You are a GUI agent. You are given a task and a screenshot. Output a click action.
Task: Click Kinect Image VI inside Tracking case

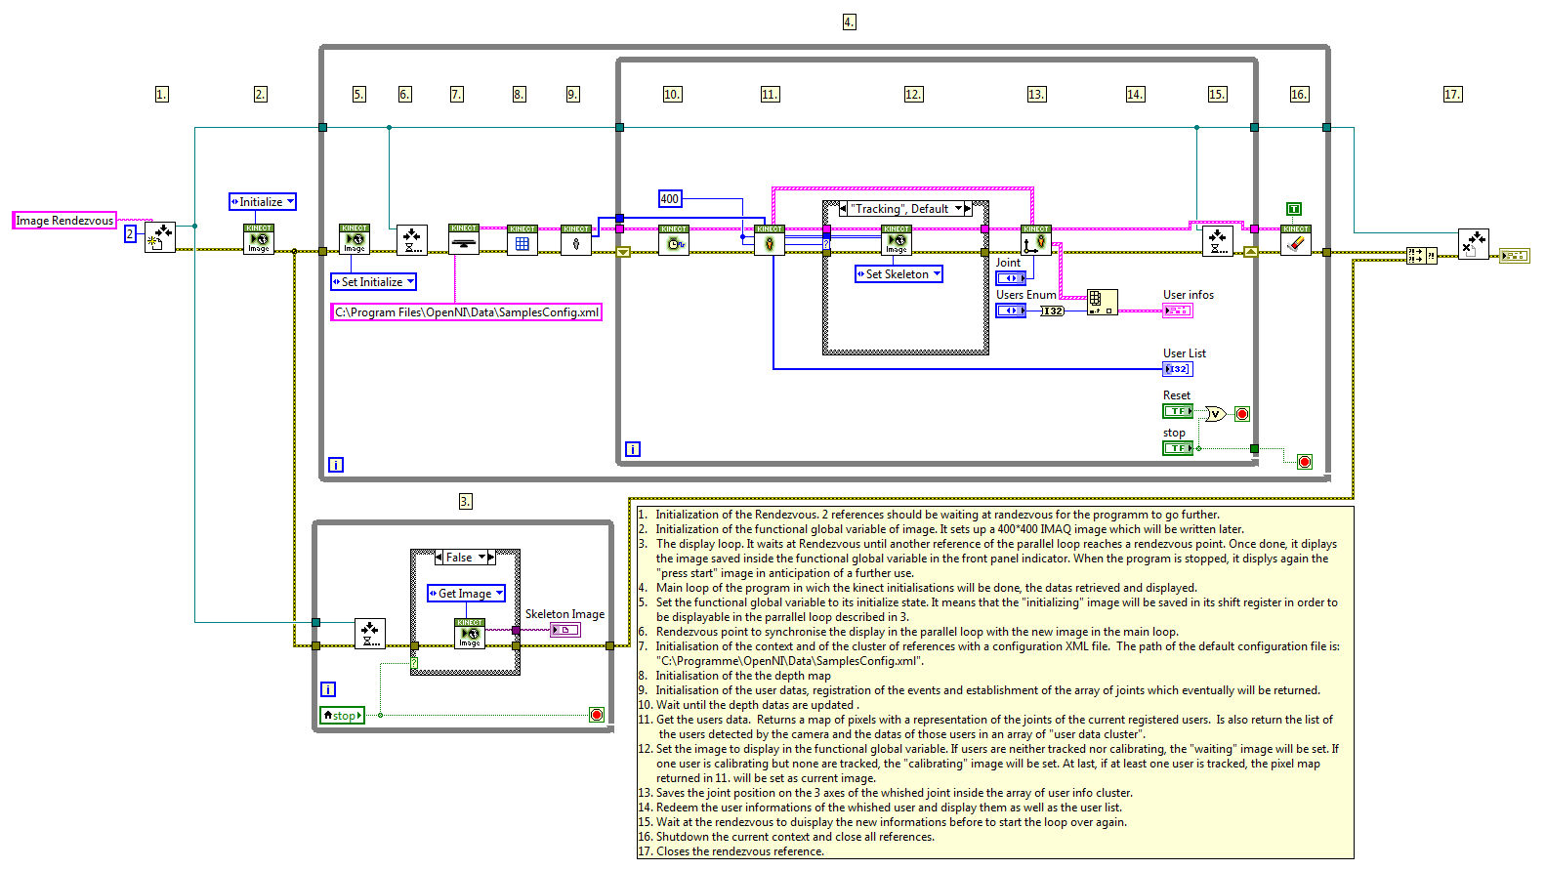click(897, 240)
